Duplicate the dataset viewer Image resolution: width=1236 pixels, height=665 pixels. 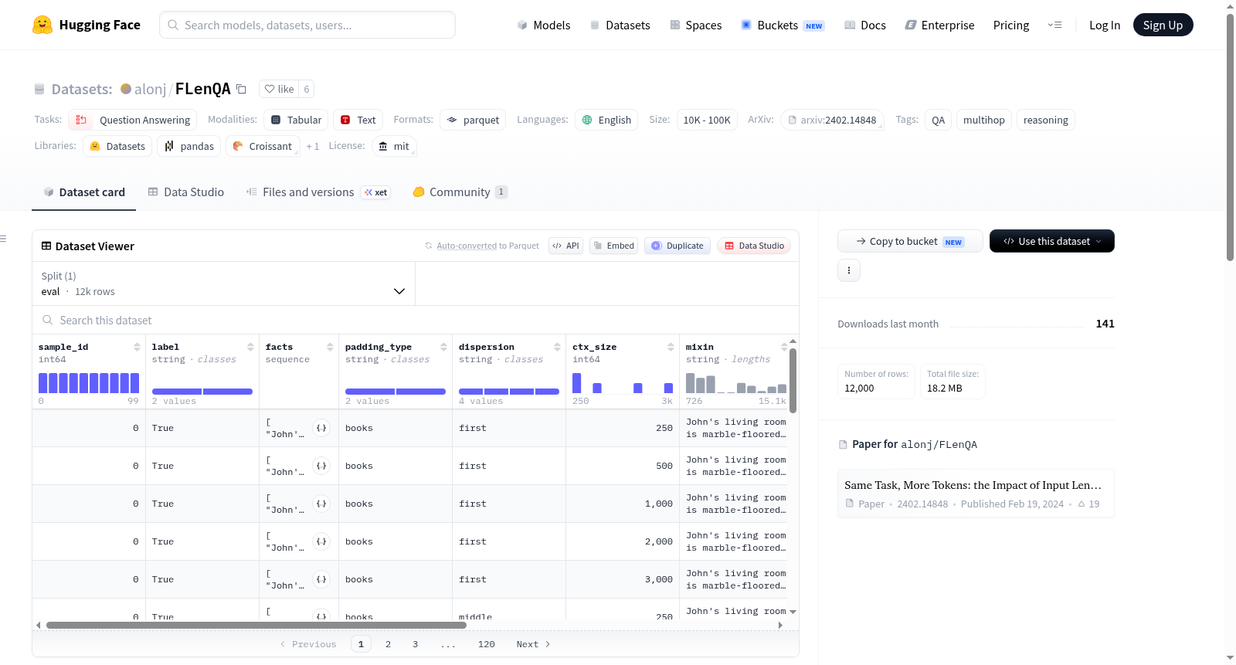click(677, 246)
